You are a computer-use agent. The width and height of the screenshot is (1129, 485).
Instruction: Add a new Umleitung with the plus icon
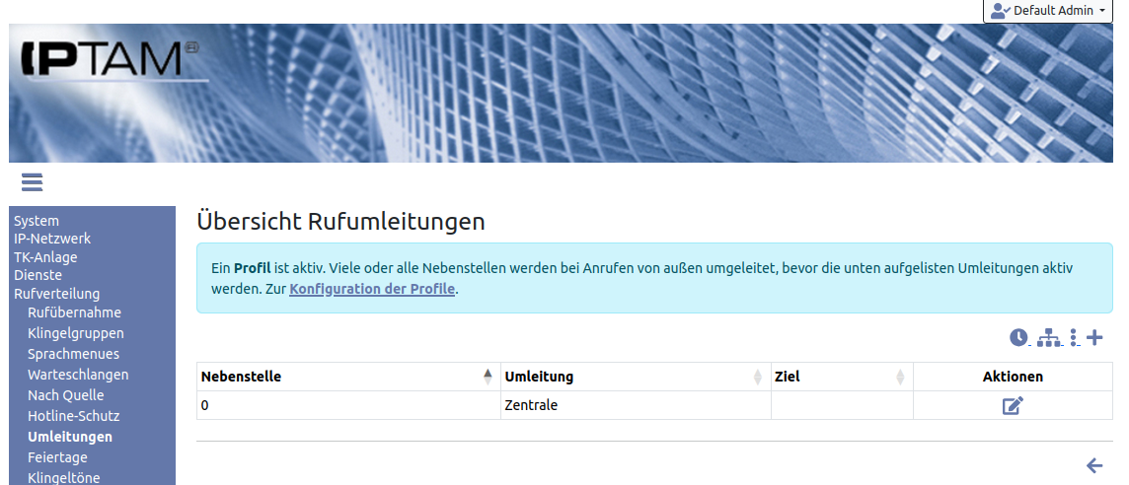point(1094,338)
